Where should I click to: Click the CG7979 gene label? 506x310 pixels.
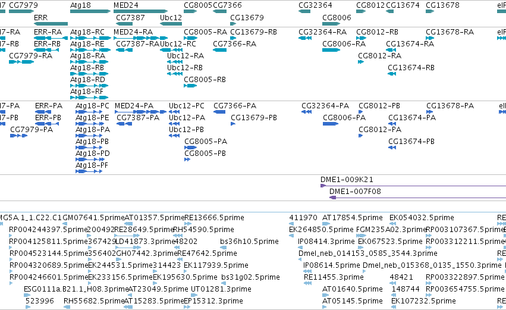(x=23, y=5)
